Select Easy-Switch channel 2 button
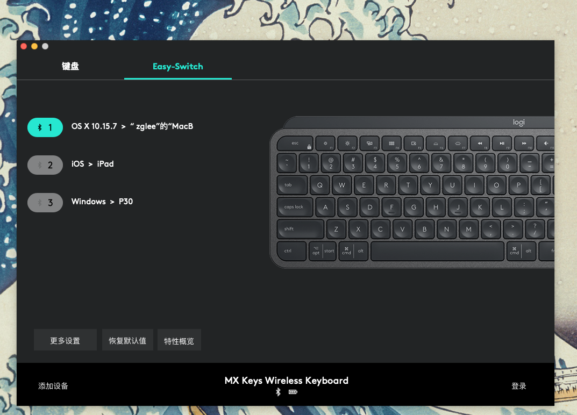 [x=45, y=165]
